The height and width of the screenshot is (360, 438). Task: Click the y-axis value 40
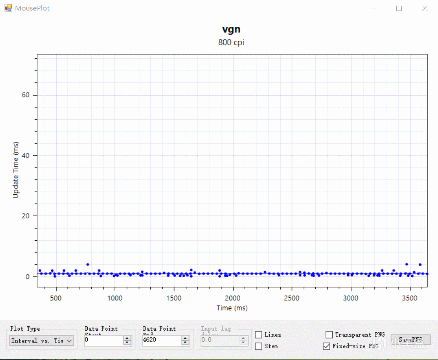click(25, 156)
